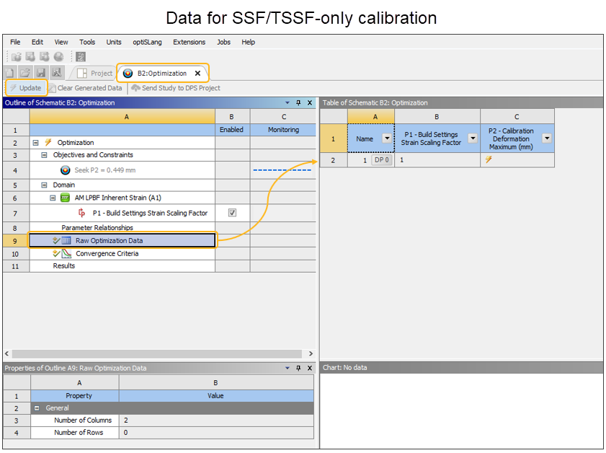Screen dimensions: 606x453
Task: Click the lightning icon in table cell C2
Action: pos(489,159)
